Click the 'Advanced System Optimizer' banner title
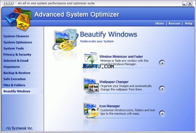Viewport: 196px width, 133px height. point(77,15)
